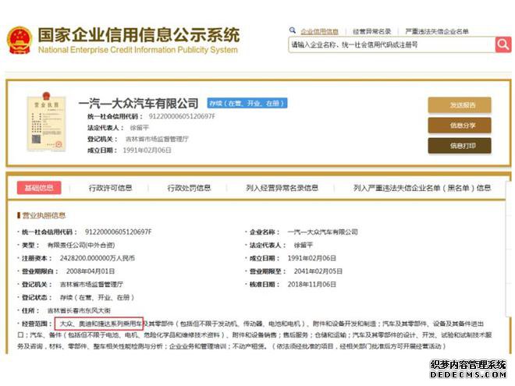Click the small blue magnifier icon

(293, 30)
